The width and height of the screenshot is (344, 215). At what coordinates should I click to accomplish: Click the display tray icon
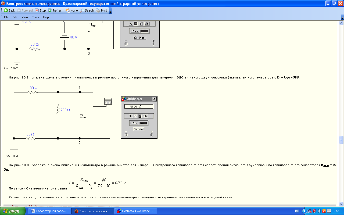coord(329,211)
